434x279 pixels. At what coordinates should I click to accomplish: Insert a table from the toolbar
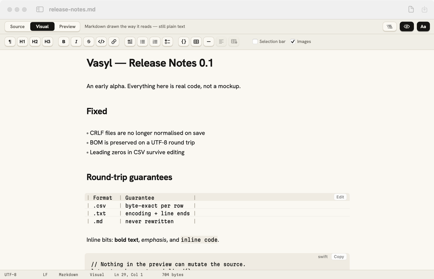point(196,41)
